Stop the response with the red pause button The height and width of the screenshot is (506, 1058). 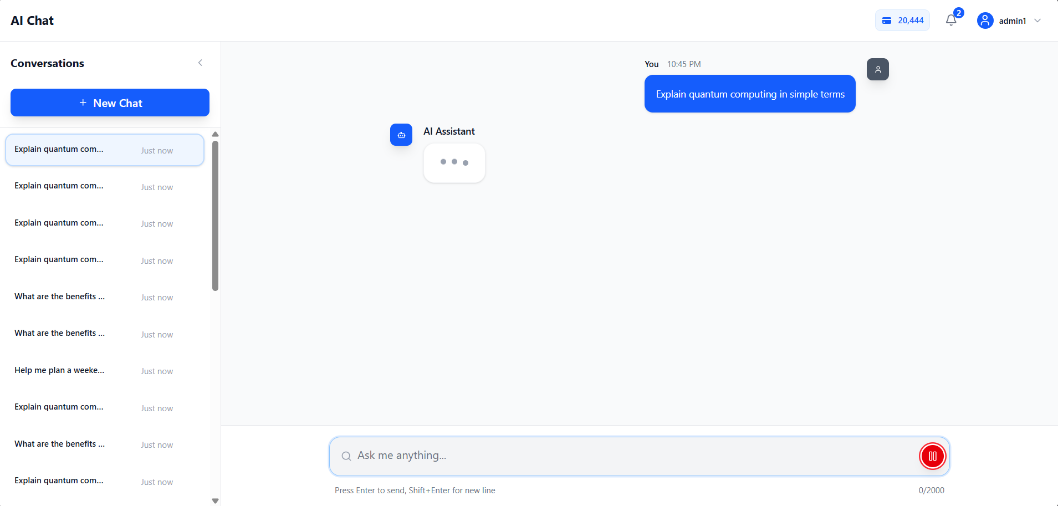pyautogui.click(x=933, y=456)
